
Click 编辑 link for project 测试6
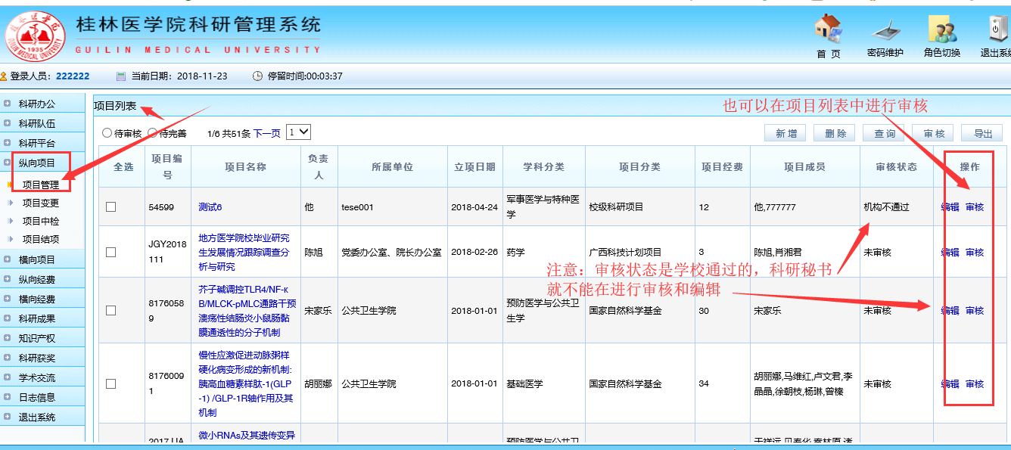click(x=950, y=207)
